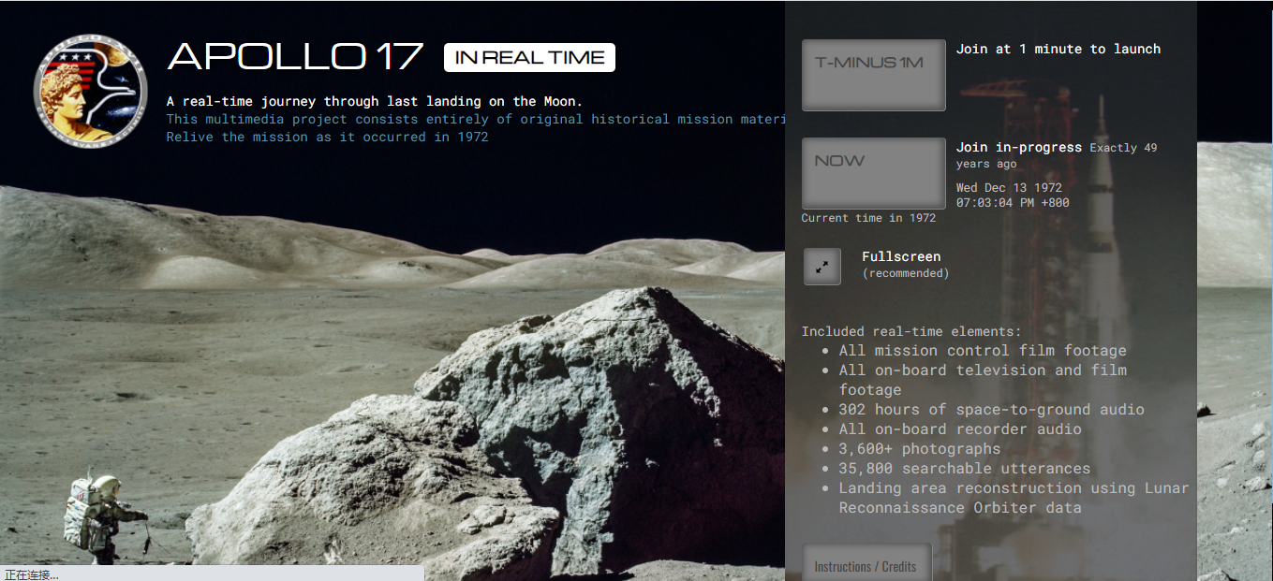The width and height of the screenshot is (1273, 581).
Task: Click 'All on-board television and film footage' item
Action: [983, 379]
